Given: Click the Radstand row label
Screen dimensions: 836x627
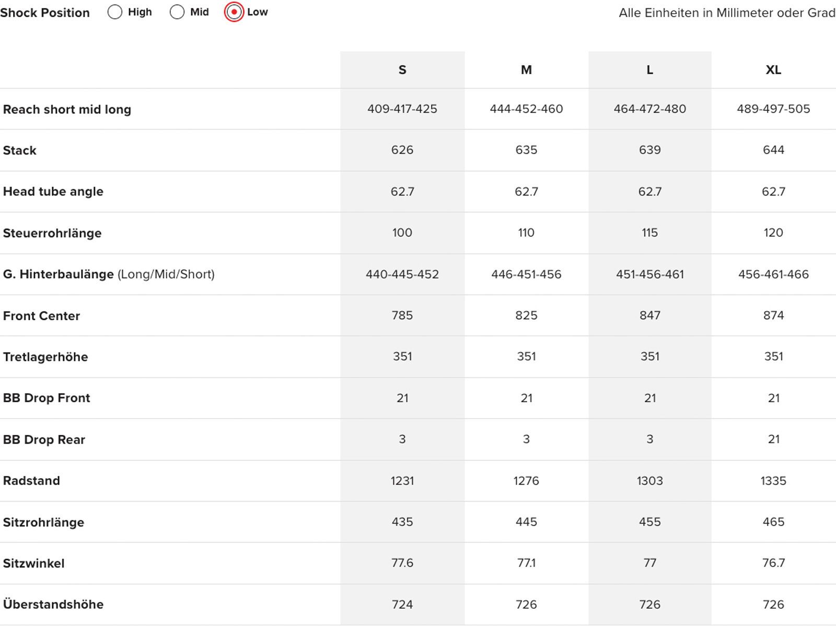Looking at the screenshot, I should point(31,481).
